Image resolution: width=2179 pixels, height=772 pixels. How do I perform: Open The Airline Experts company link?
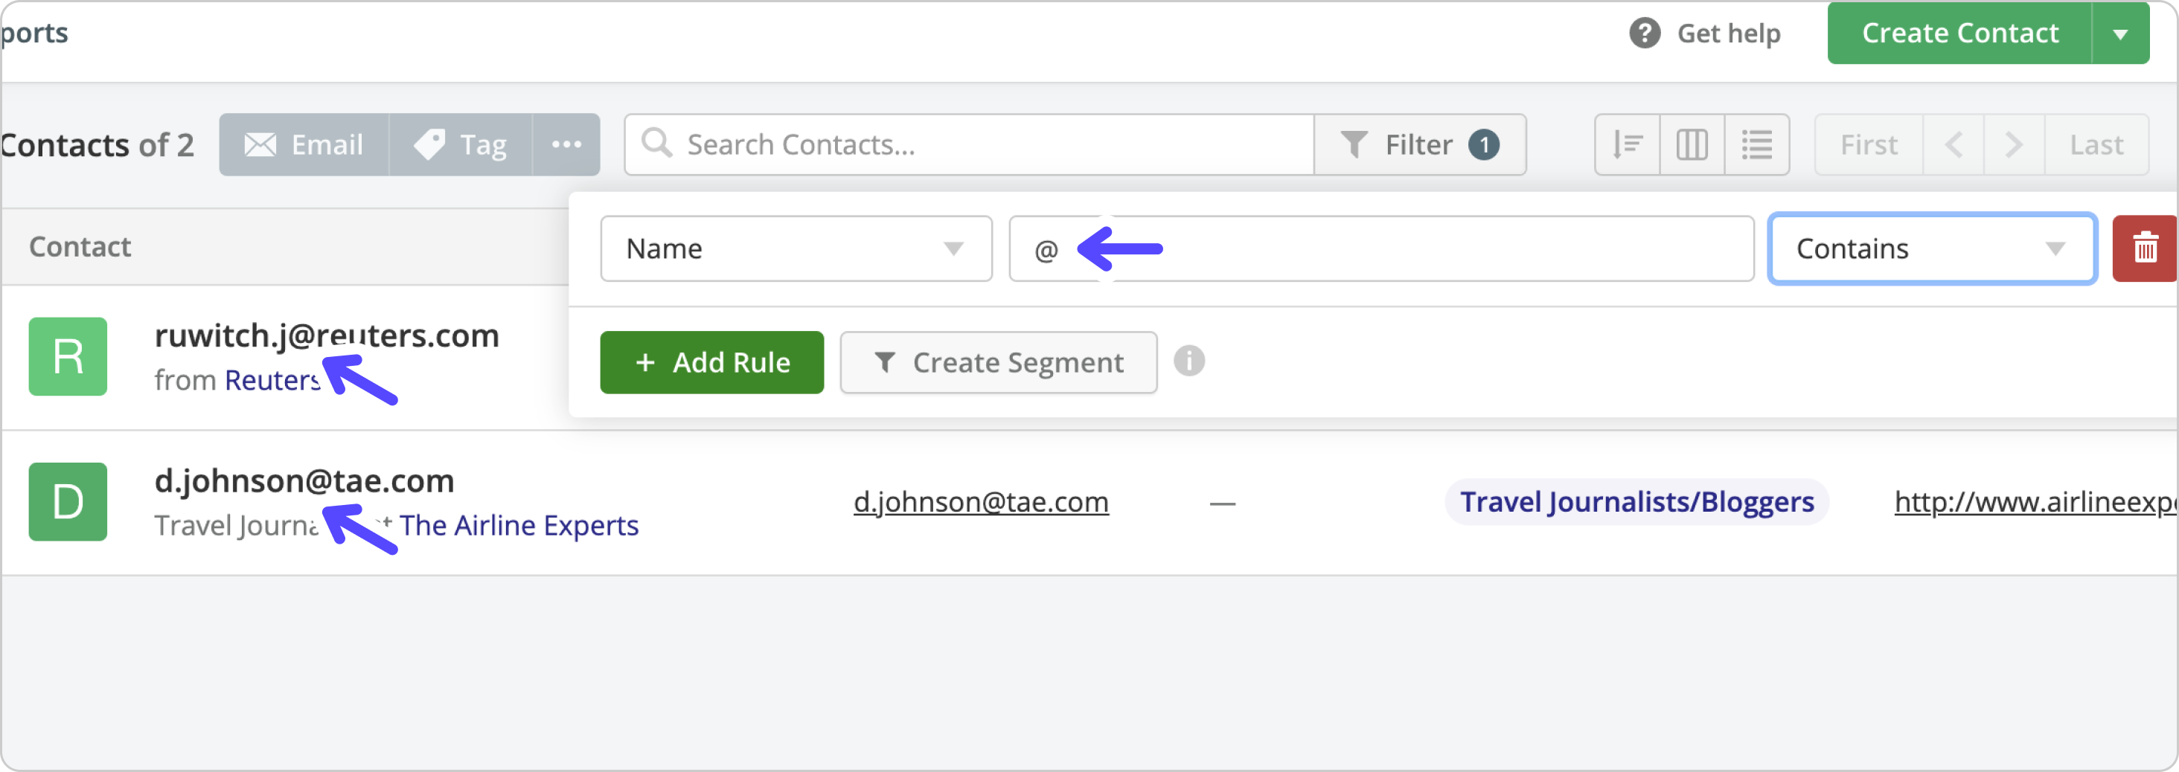pyautogui.click(x=519, y=525)
